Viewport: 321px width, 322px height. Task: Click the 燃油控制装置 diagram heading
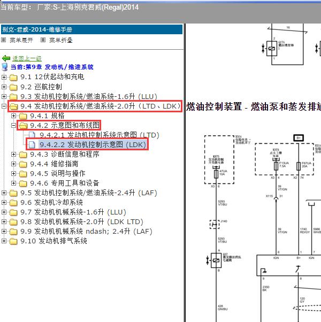[254, 107]
